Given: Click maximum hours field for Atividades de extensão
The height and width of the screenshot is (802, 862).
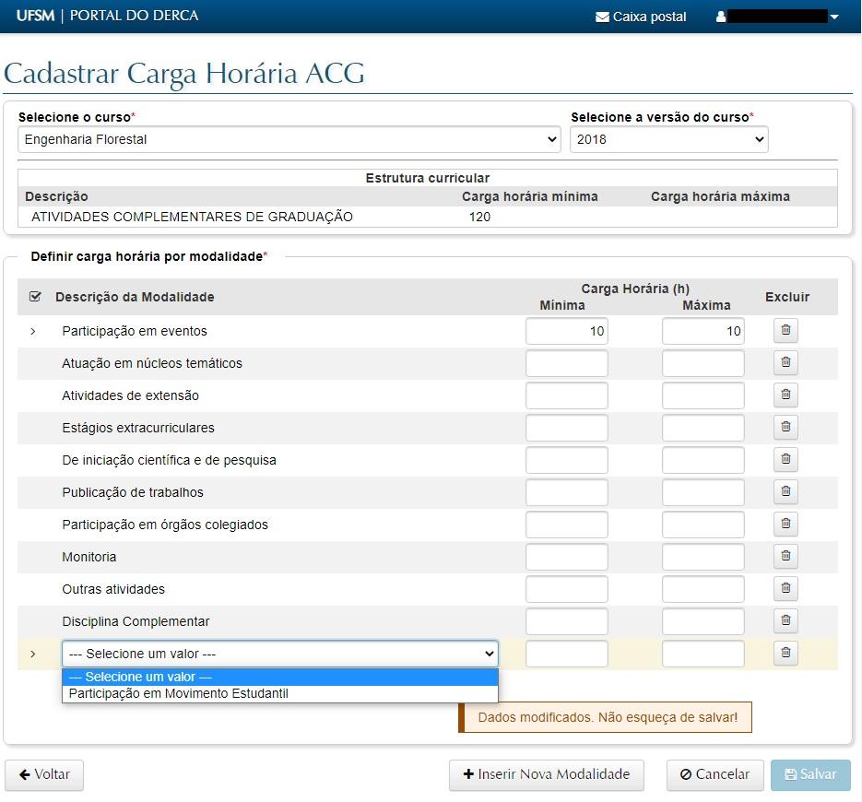Looking at the screenshot, I should coord(703,395).
